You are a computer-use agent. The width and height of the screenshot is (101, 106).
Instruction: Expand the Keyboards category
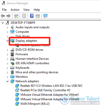tap(8, 68)
